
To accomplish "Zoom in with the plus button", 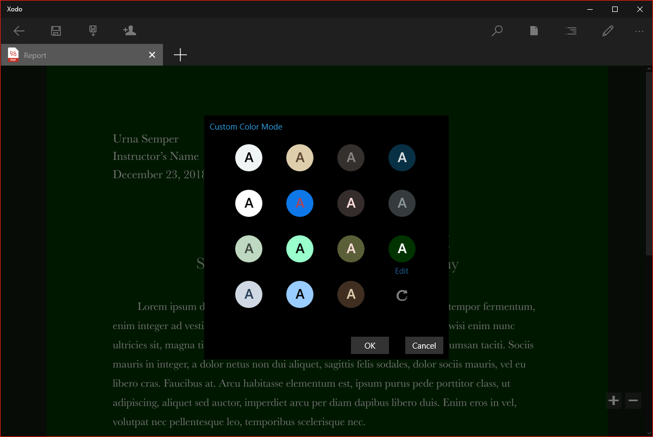I will point(614,401).
